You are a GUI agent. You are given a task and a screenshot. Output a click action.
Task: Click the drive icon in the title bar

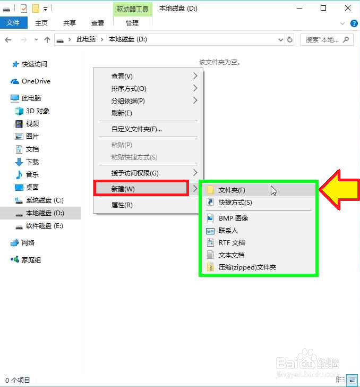(x=6, y=10)
